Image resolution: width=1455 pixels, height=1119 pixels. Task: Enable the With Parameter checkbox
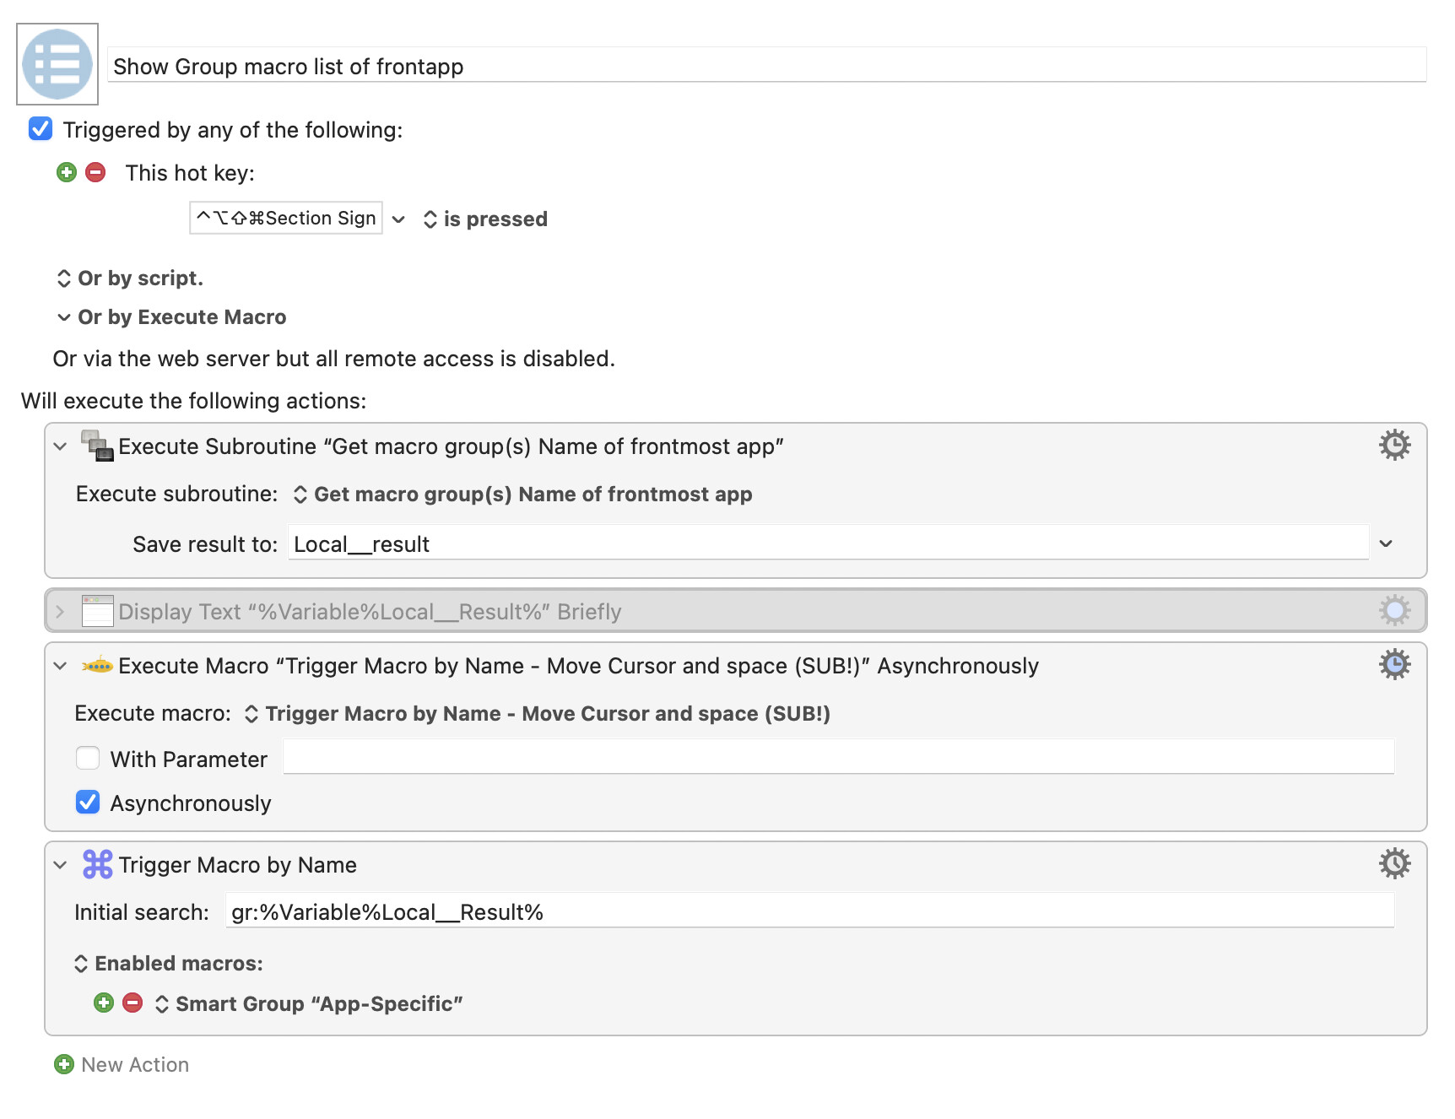[x=88, y=758]
